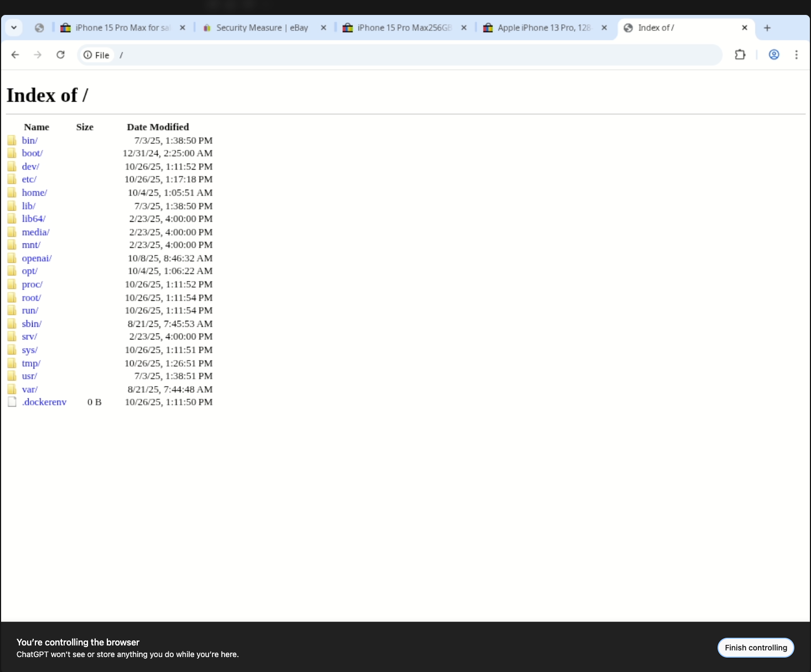Switch to the Security Measure eBay tab
Image resolution: width=811 pixels, height=672 pixels.
click(260, 27)
